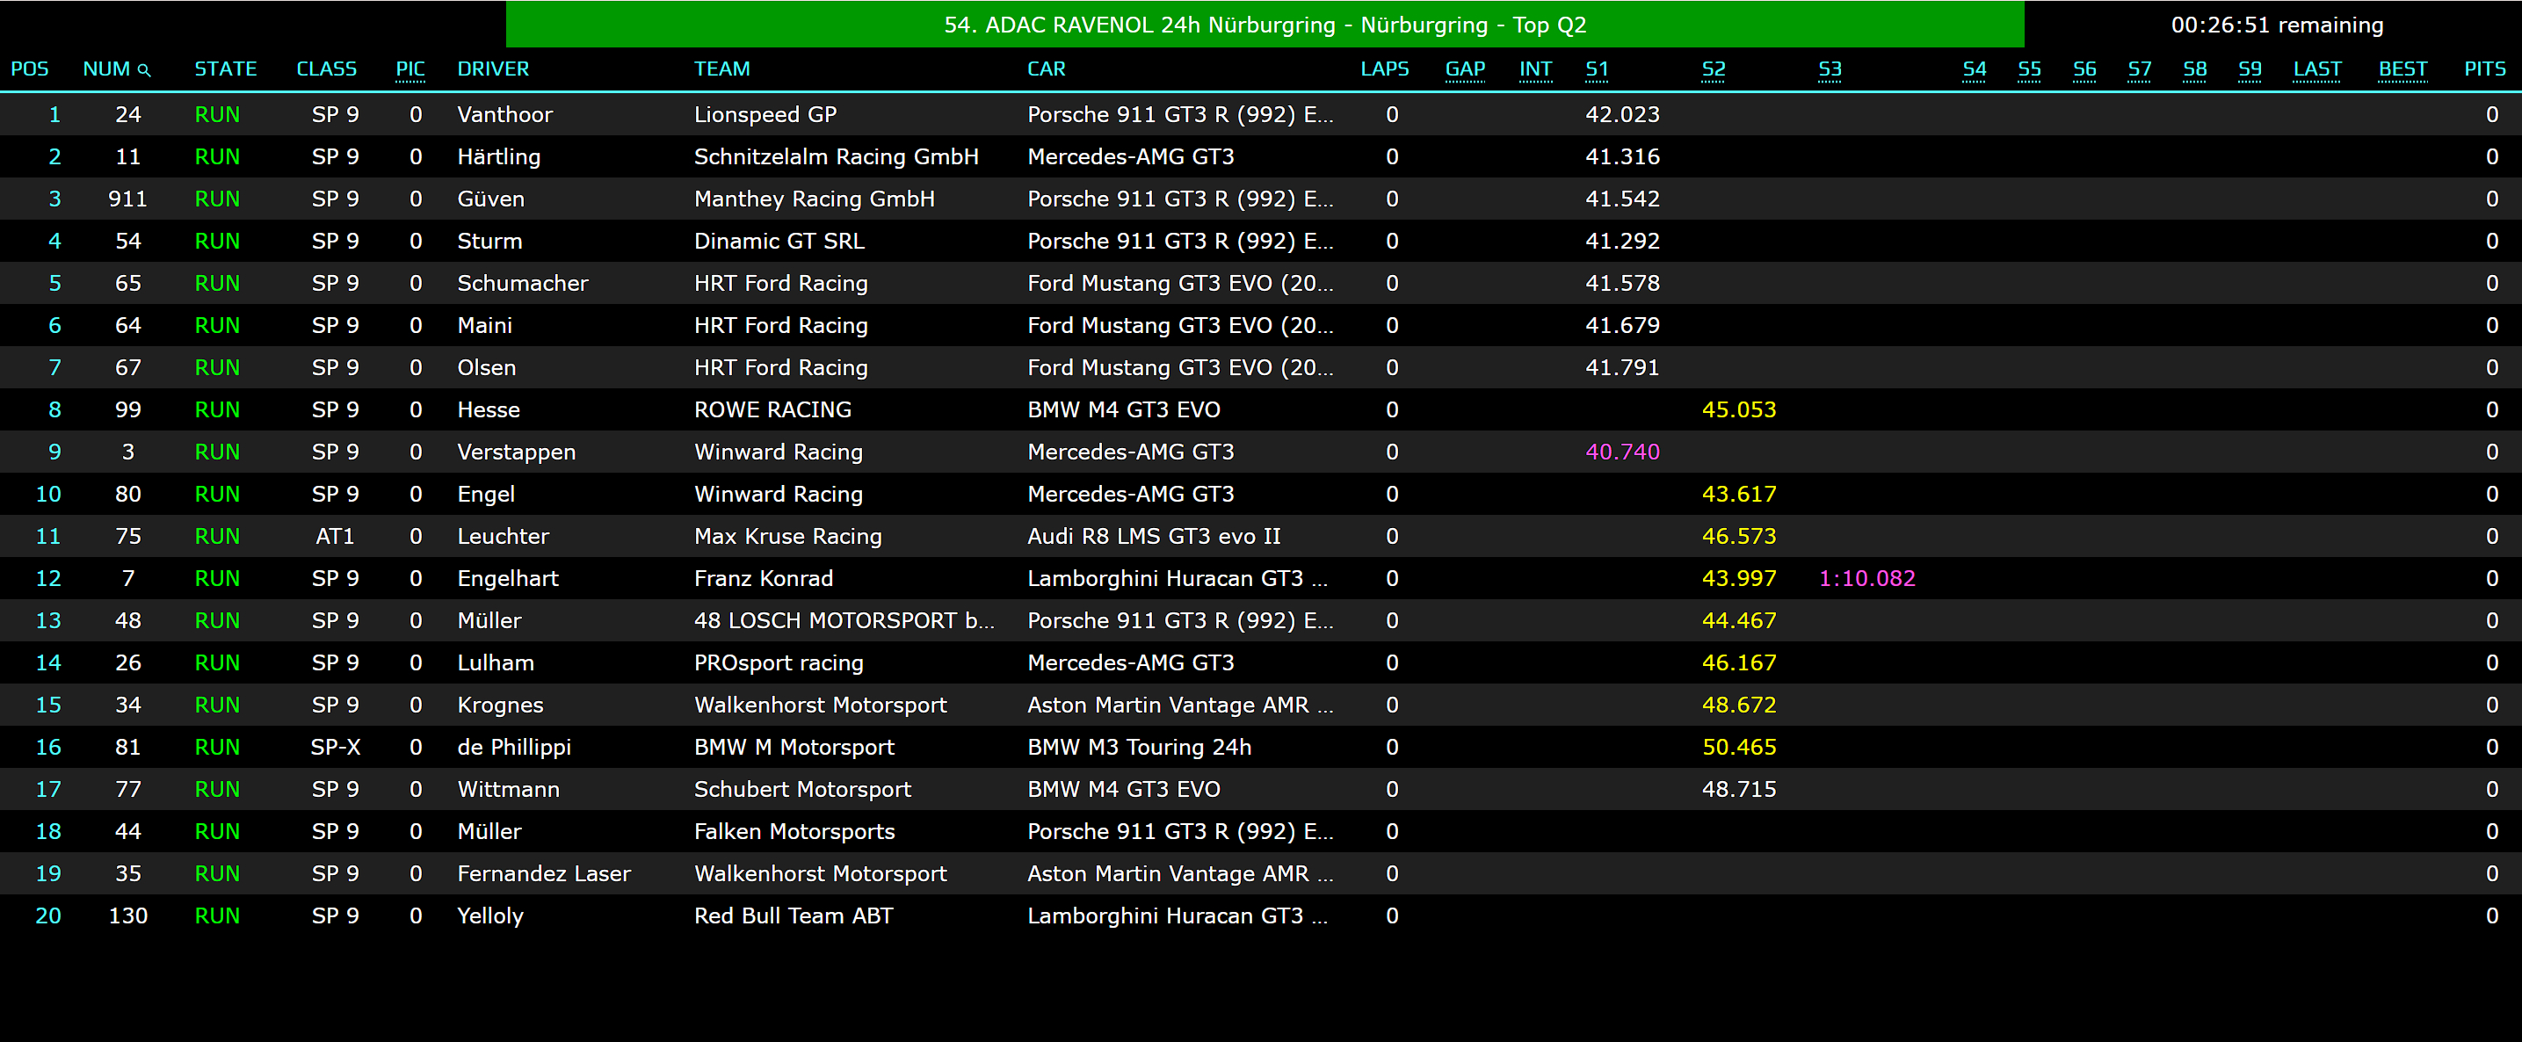
Task: Click the PIC column header
Action: point(410,69)
